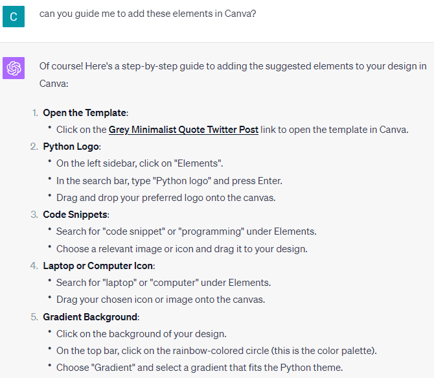Select the "Gradient Background" step heading
The height and width of the screenshot is (378, 434).
[91, 317]
